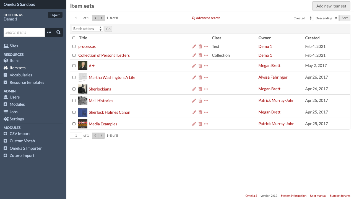The image size is (354, 199).
Task: Toggle the select-all checkbox in table header
Action: (74, 38)
